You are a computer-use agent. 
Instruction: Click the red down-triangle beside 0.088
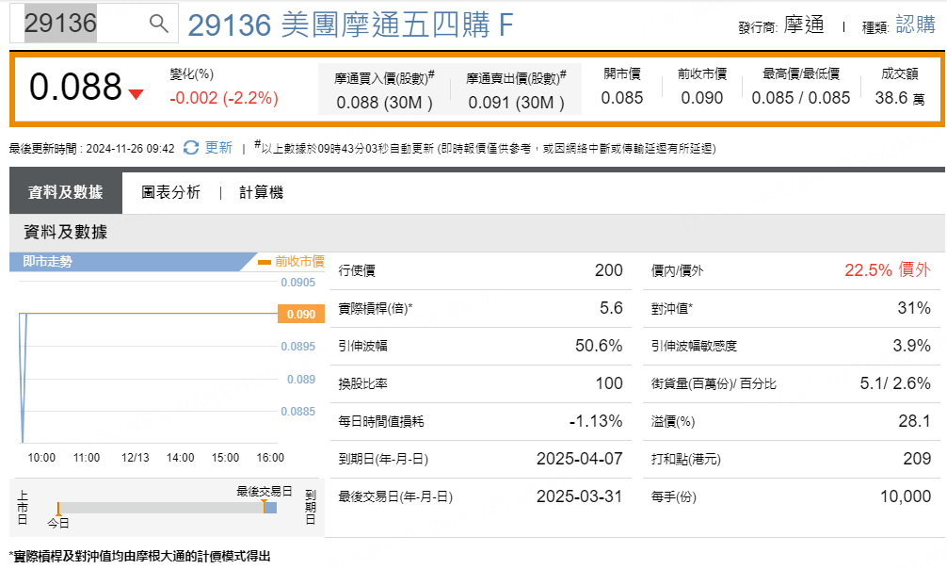[x=136, y=94]
